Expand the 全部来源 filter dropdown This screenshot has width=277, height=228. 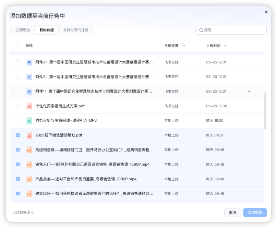pyautogui.click(x=174, y=46)
